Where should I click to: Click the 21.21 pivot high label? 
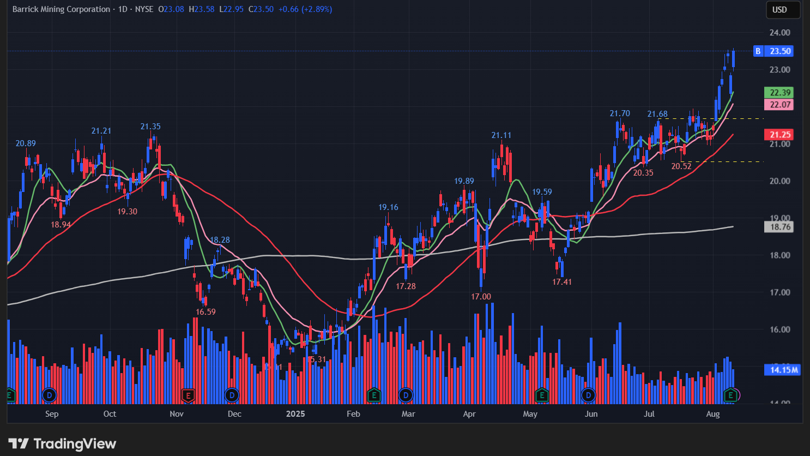101,131
